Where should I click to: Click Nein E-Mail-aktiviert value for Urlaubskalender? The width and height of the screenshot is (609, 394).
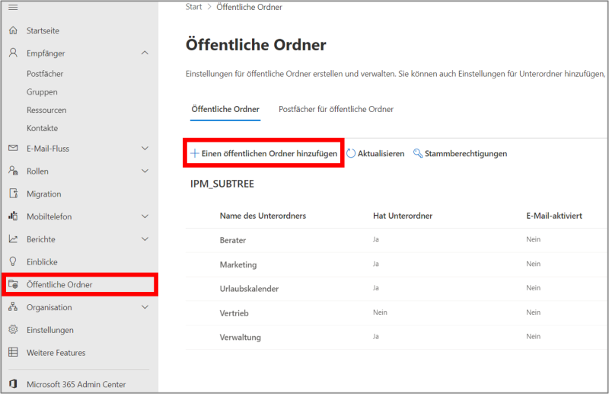tap(534, 288)
